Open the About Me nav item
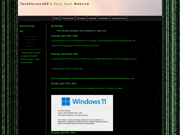Screen dimensions: 180x135 point(92,18)
